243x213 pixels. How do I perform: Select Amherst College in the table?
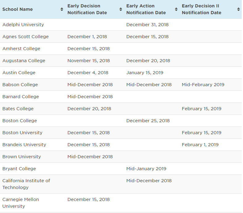pos(21,49)
